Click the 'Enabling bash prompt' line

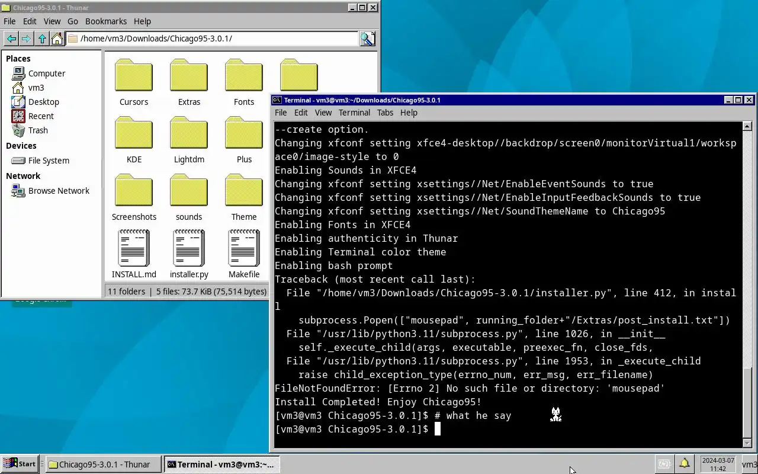tap(333, 265)
